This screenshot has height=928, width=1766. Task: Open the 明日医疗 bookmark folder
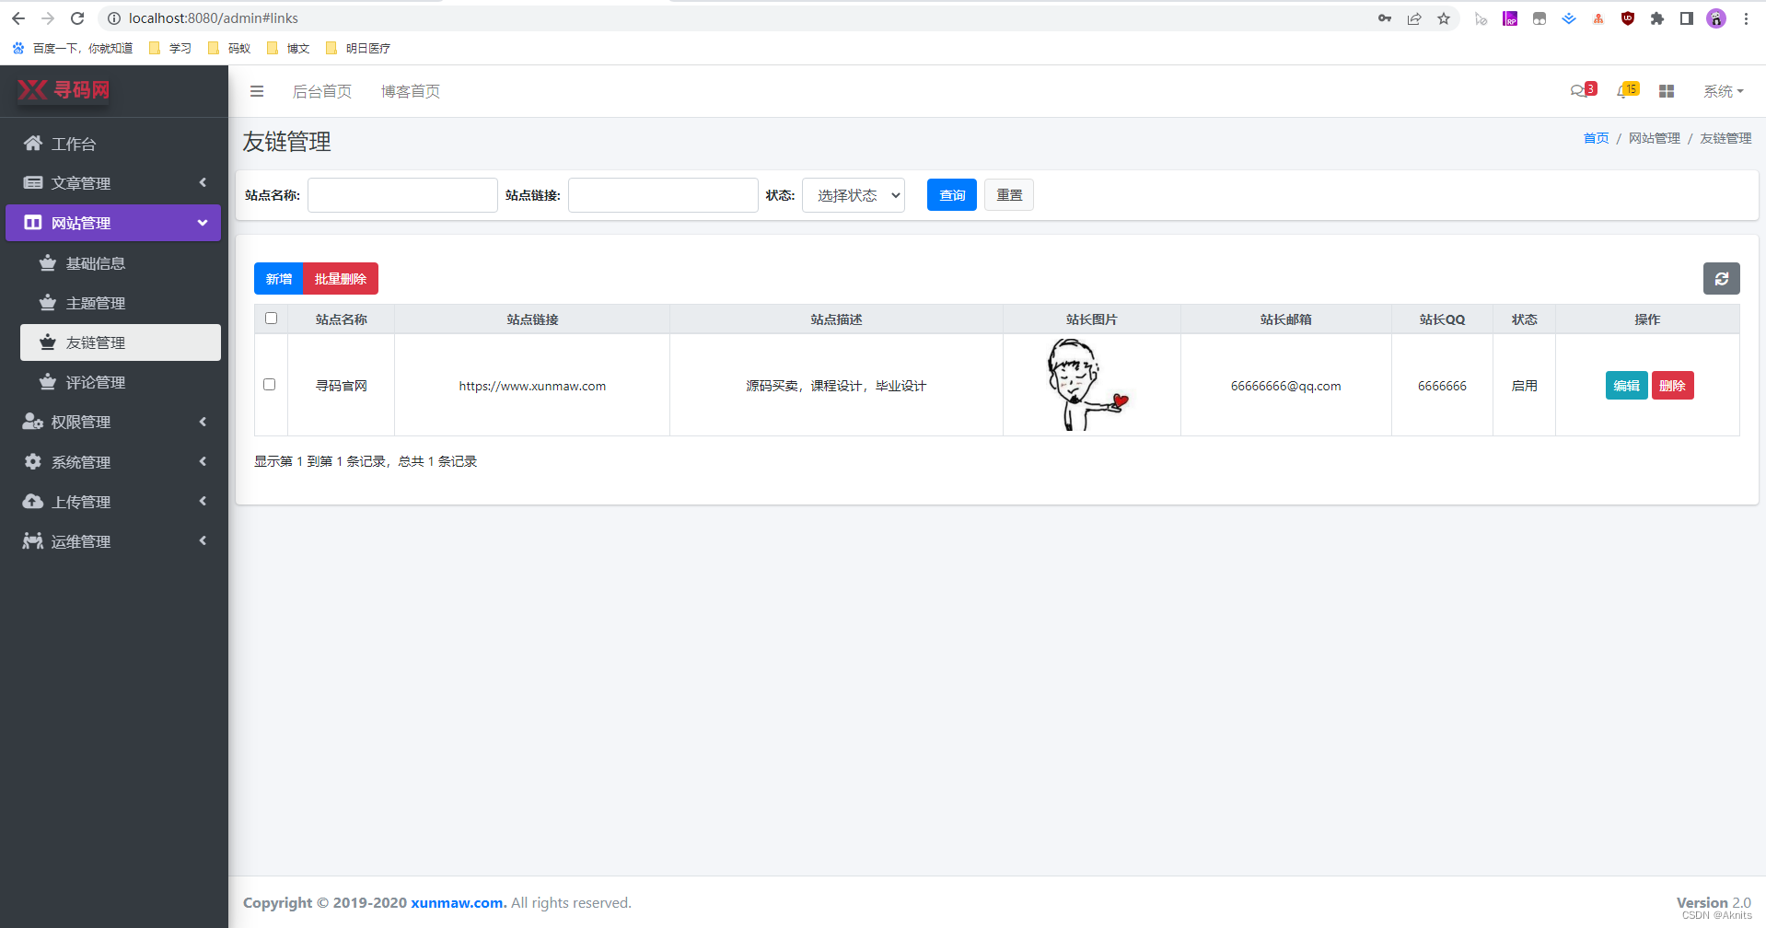click(x=358, y=48)
